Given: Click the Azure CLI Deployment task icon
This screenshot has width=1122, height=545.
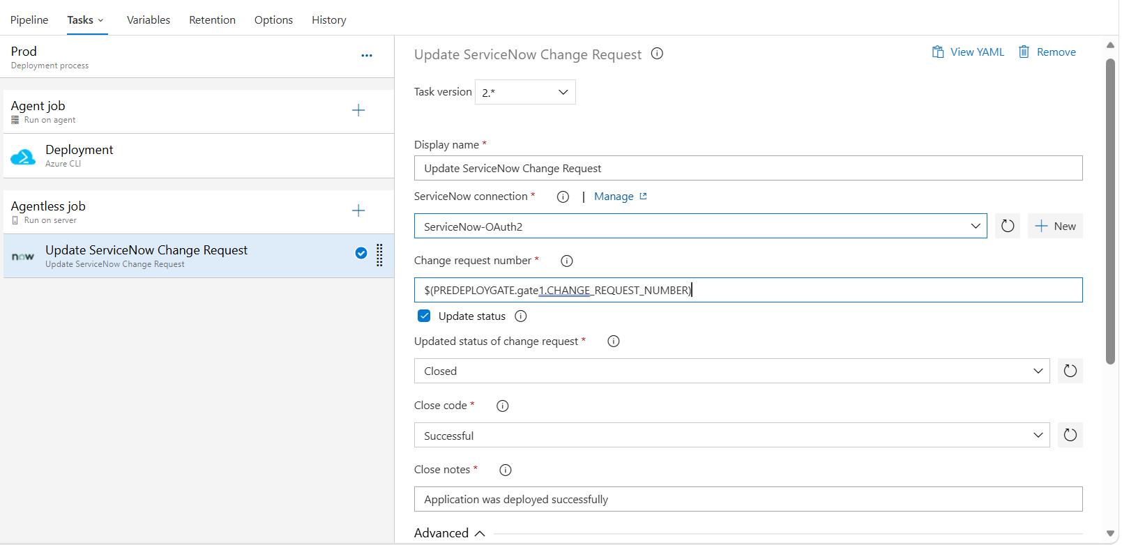Looking at the screenshot, I should (23, 157).
